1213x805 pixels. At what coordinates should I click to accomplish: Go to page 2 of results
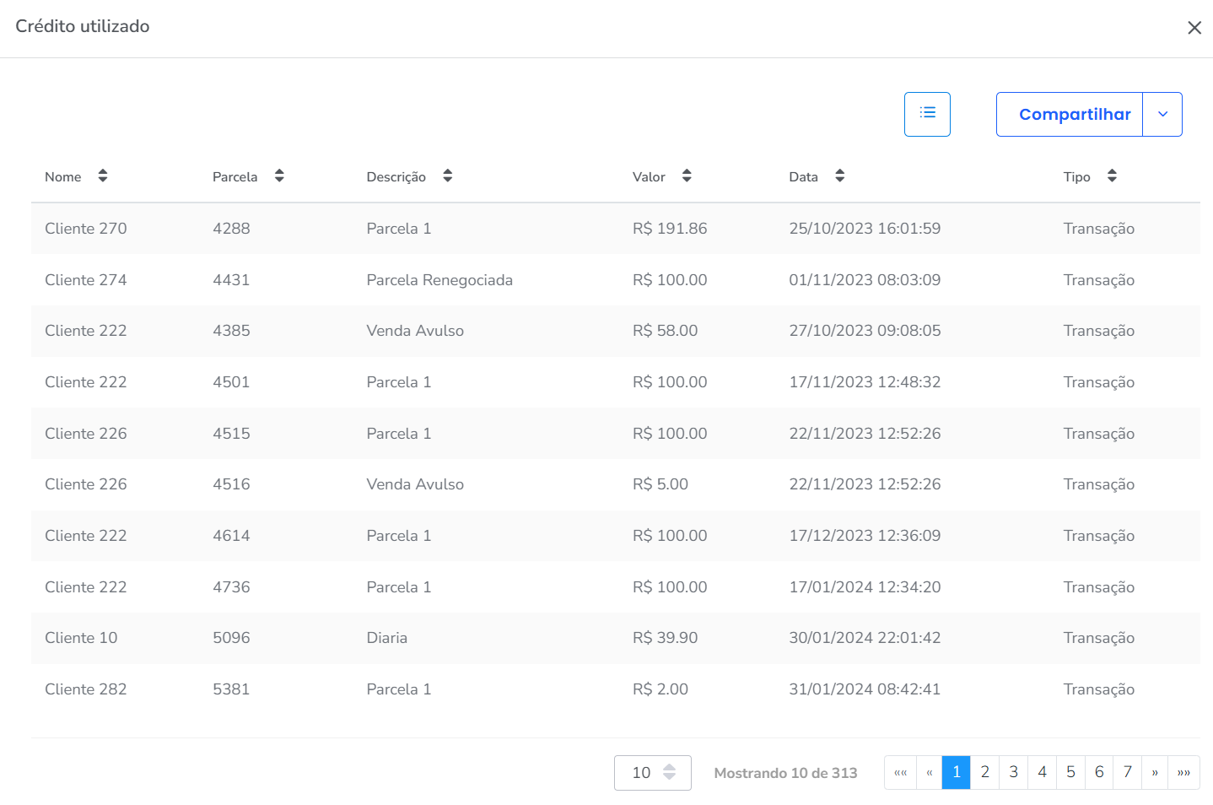[x=984, y=772]
